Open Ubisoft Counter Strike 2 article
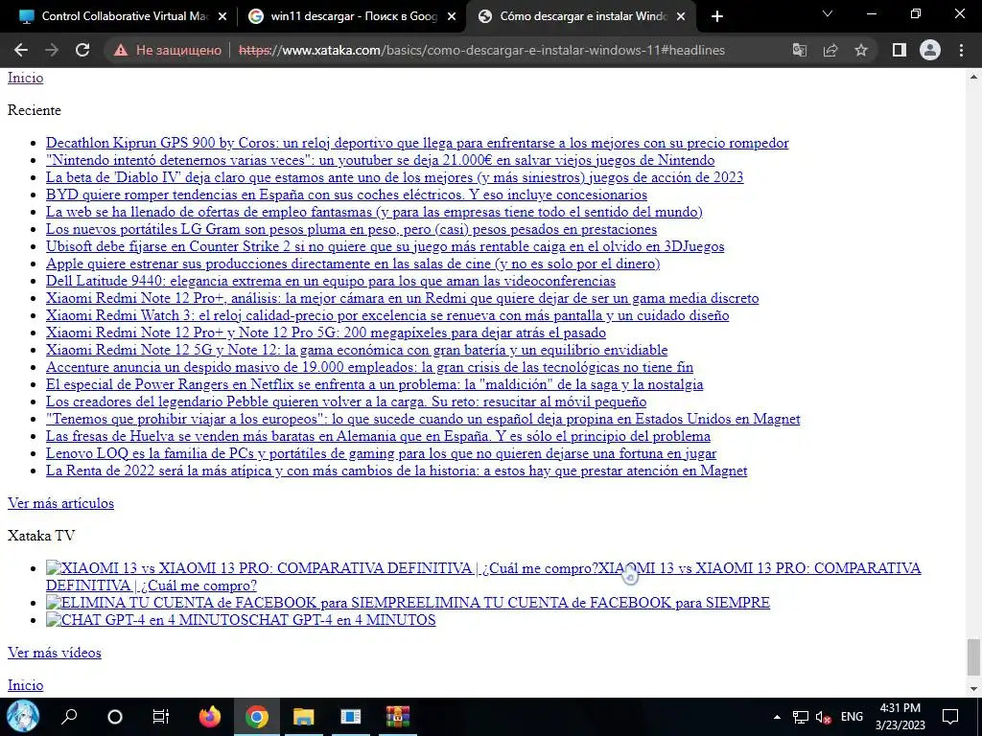This screenshot has height=736, width=982. (386, 246)
